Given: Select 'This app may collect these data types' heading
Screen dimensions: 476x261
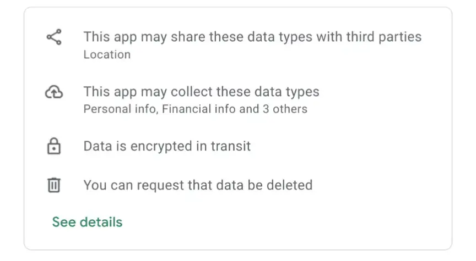Looking at the screenshot, I should pyautogui.click(x=201, y=92).
